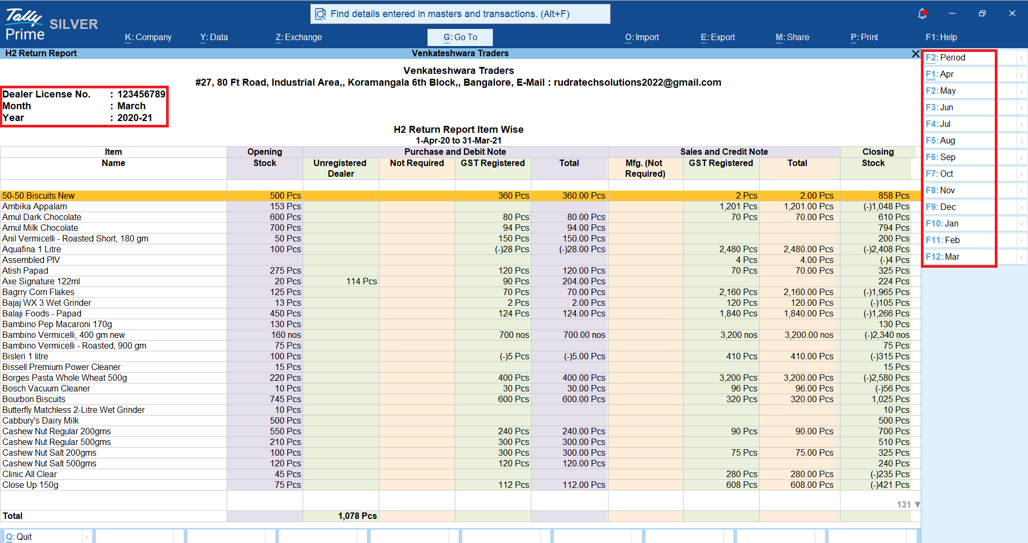Select the Cabbury's Dairy Milk item
This screenshot has height=543, width=1028.
(41, 421)
